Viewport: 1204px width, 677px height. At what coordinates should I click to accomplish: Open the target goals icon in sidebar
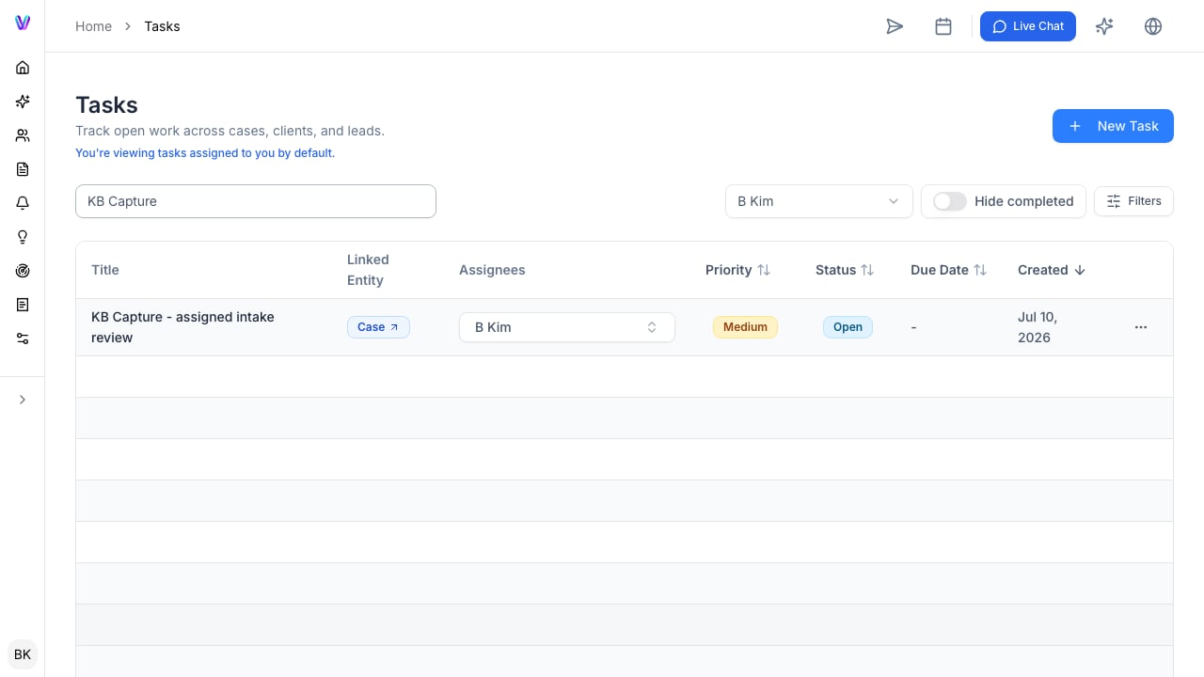(x=23, y=271)
